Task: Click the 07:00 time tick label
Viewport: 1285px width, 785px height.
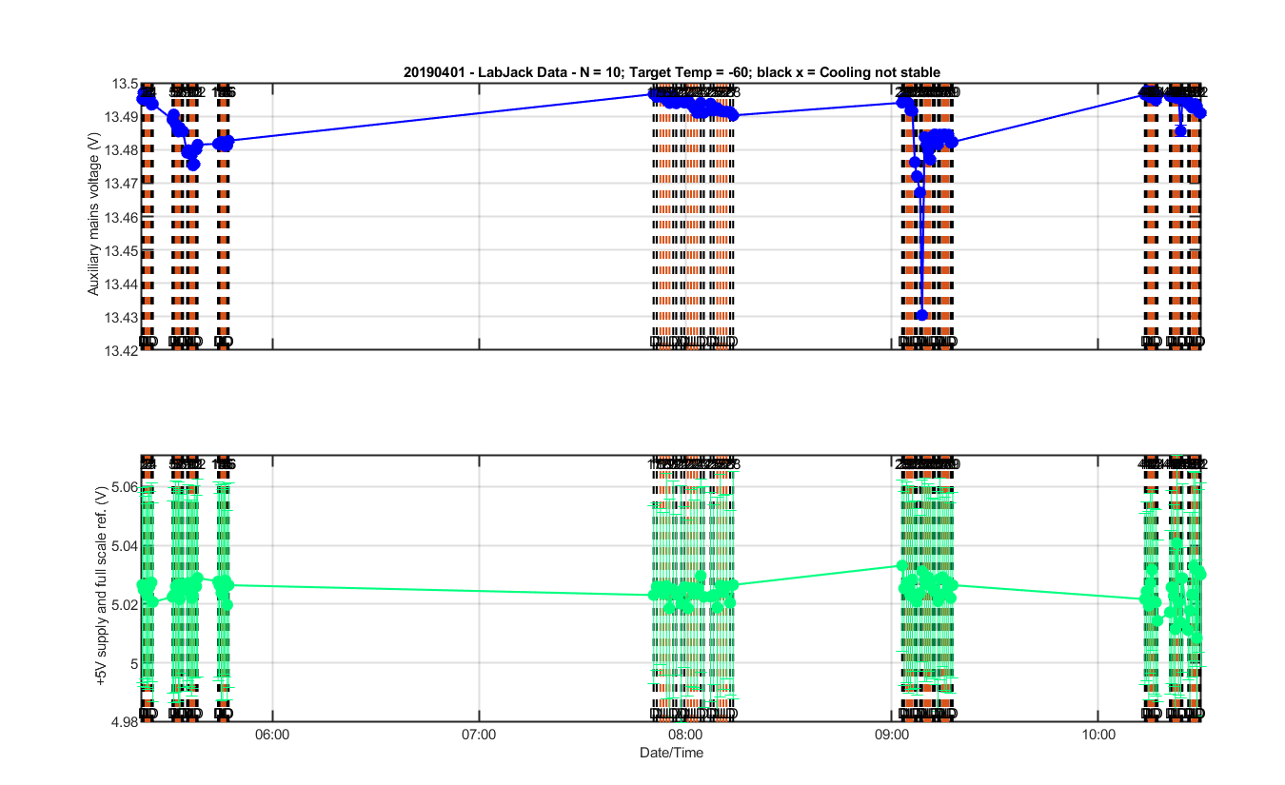Action: (479, 736)
